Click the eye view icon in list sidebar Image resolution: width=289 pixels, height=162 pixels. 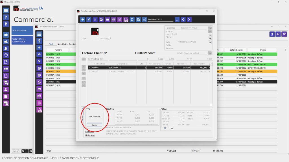[39, 54]
